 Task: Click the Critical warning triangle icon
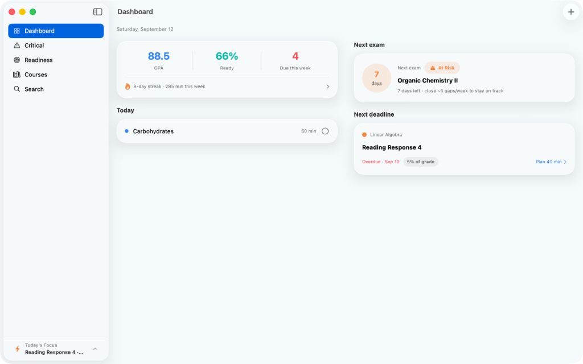[17, 45]
